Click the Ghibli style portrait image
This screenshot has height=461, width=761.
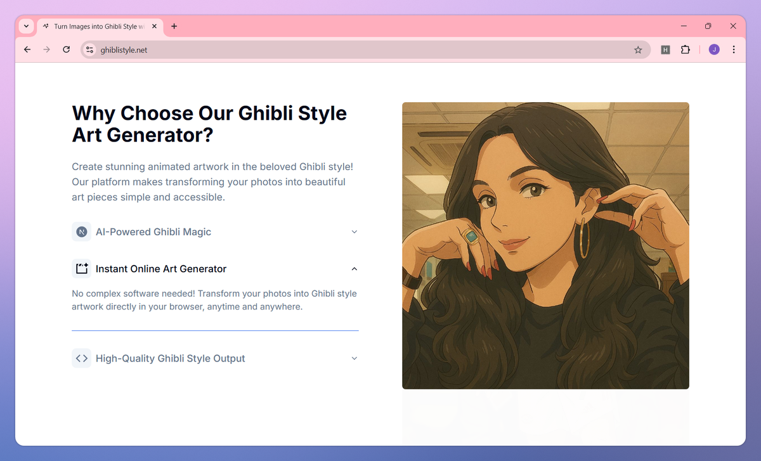(545, 245)
